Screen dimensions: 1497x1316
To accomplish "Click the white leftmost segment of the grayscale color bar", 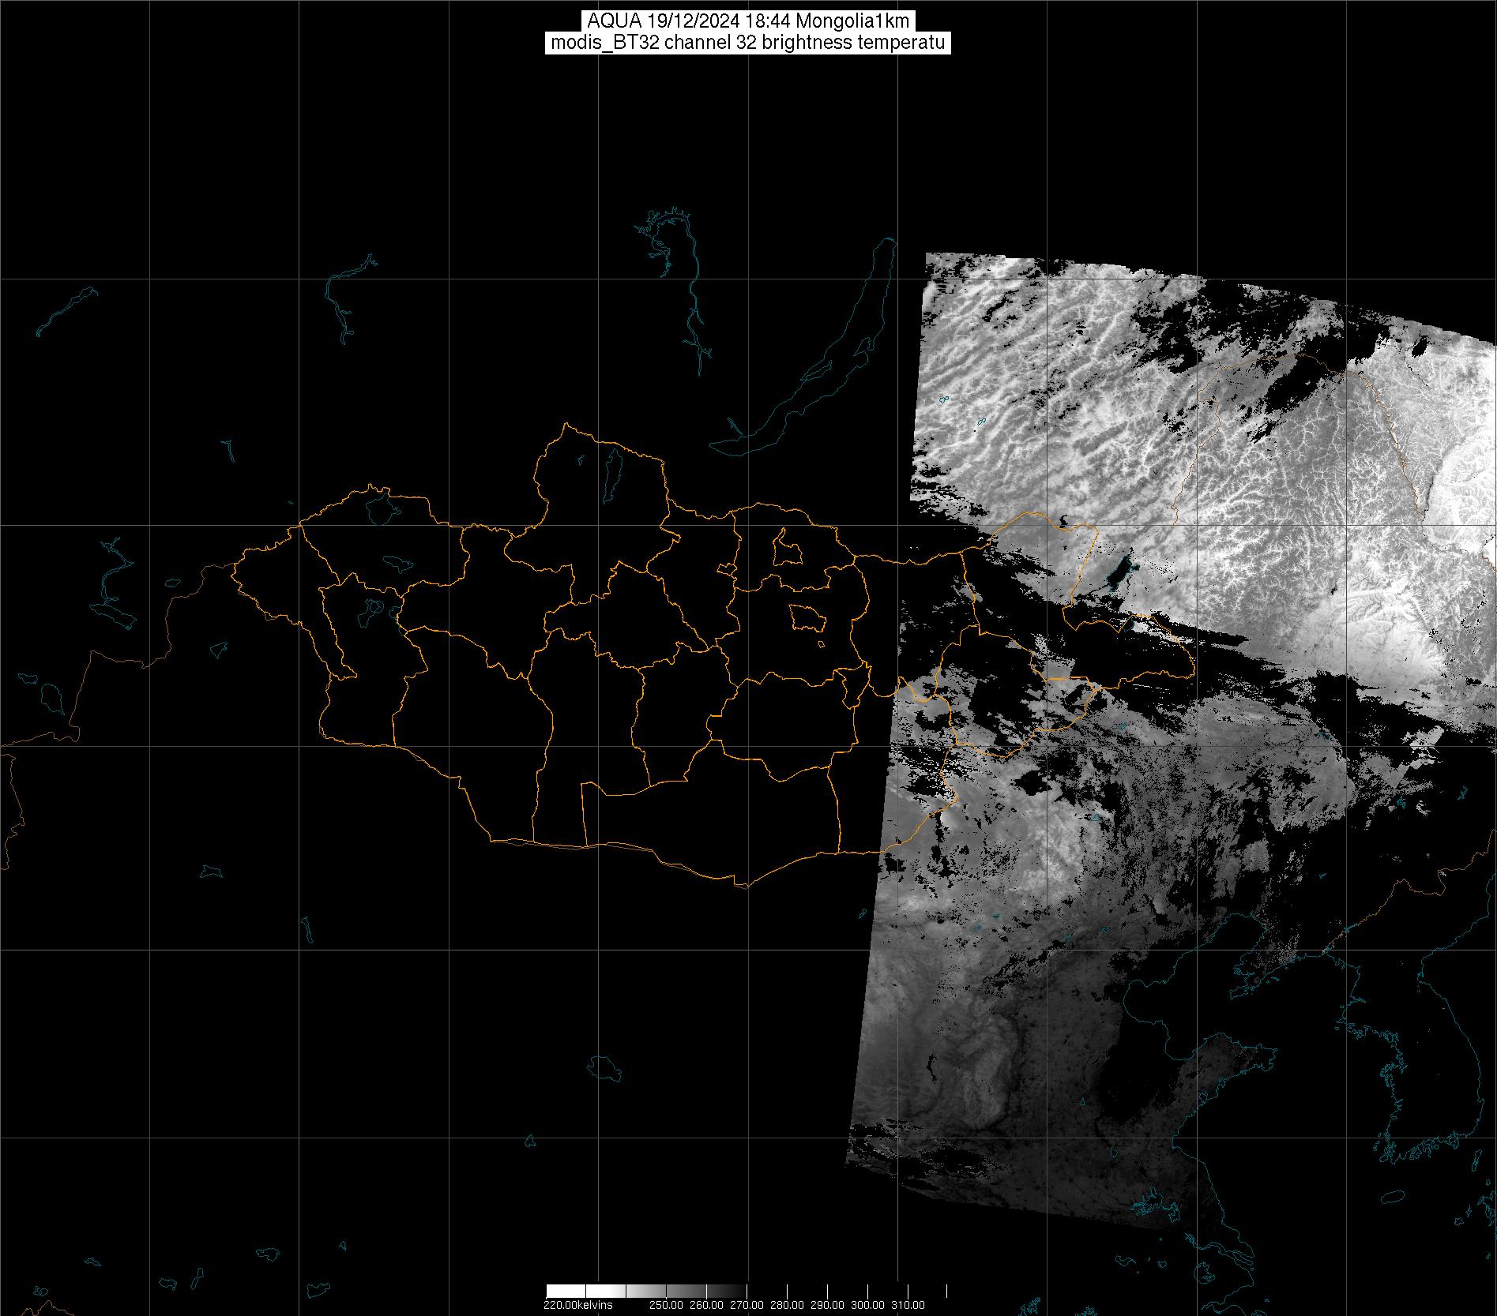I will pyautogui.click(x=566, y=1291).
